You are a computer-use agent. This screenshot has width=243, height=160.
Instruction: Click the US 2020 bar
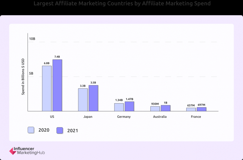pyautogui.click(x=47, y=88)
